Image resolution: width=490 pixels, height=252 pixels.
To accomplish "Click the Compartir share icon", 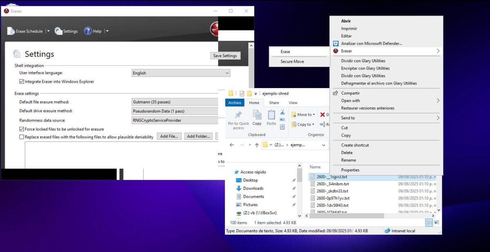I will point(336,93).
